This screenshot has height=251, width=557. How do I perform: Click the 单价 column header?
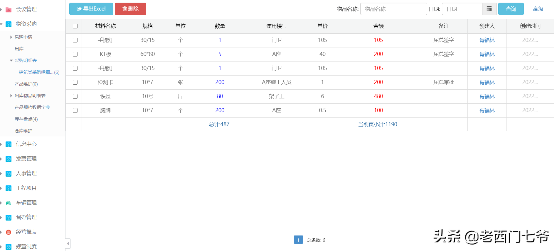322,26
